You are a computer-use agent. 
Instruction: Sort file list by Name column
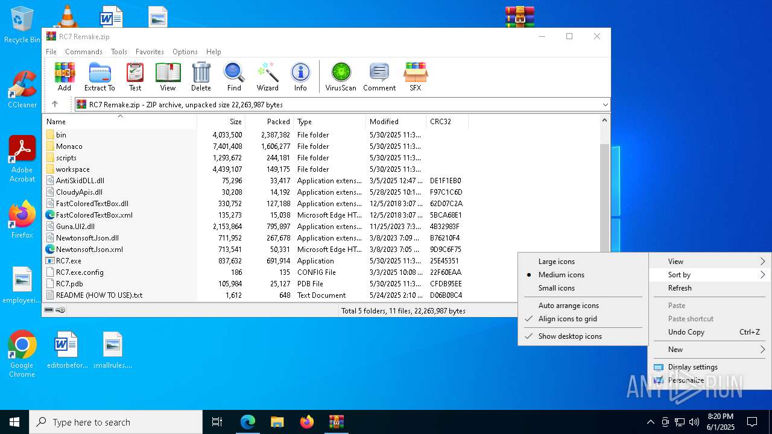pos(119,122)
